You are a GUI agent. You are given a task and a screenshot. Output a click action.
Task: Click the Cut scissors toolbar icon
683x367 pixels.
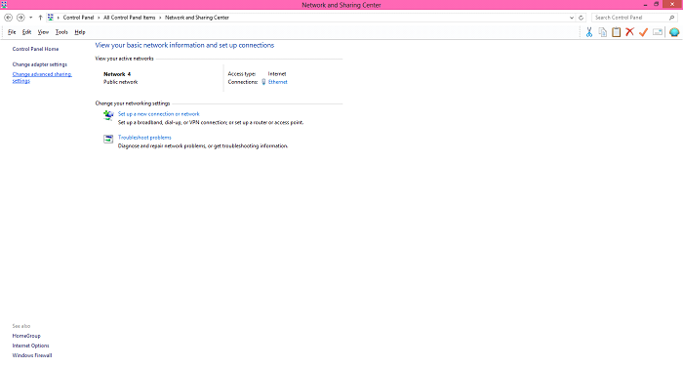point(589,32)
